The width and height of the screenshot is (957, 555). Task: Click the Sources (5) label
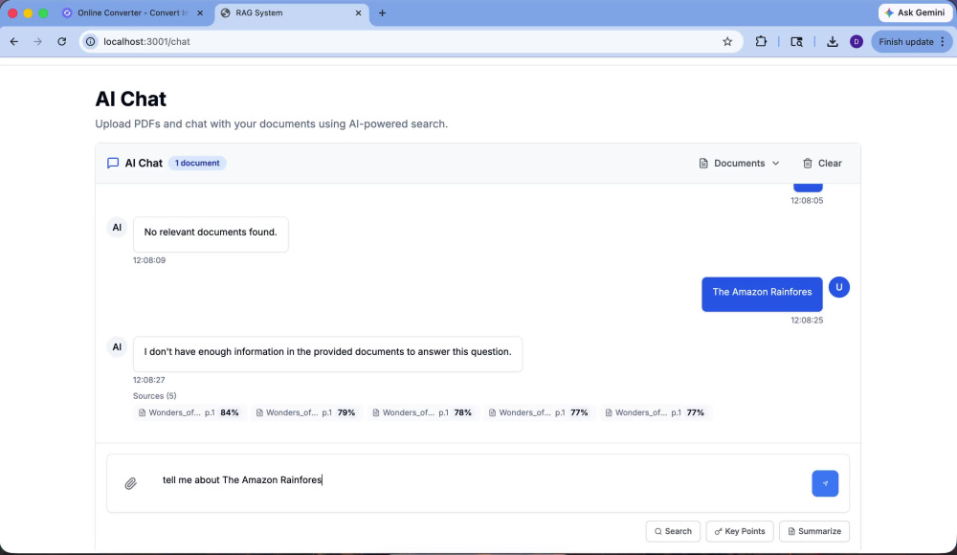[154, 395]
